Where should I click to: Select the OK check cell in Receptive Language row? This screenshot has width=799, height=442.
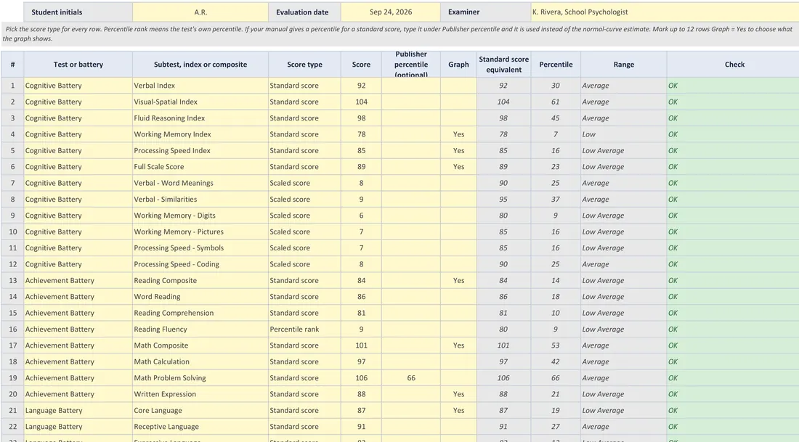coord(733,427)
